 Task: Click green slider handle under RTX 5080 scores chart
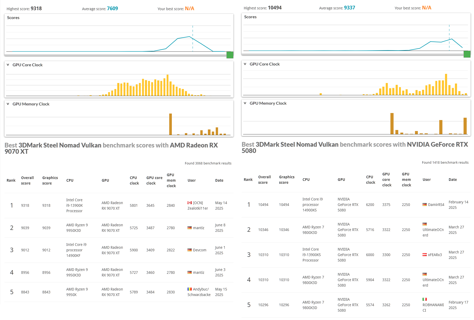point(467,54)
